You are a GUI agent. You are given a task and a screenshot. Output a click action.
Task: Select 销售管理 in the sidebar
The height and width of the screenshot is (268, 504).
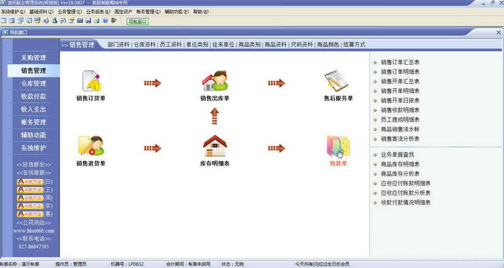click(33, 70)
